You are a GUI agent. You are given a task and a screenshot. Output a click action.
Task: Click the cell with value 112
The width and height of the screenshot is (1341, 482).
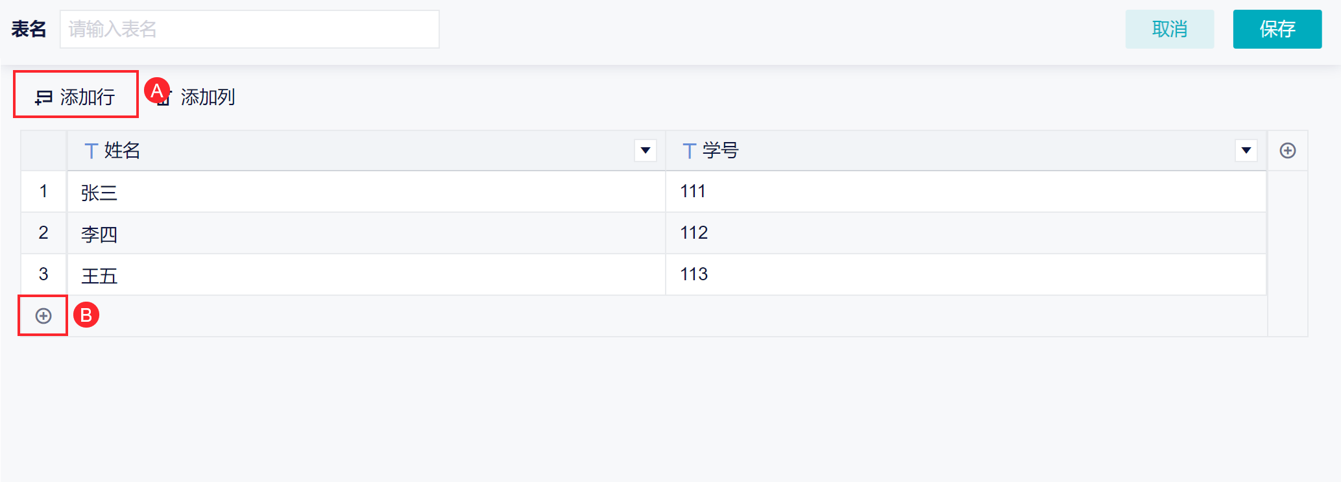[965, 234]
